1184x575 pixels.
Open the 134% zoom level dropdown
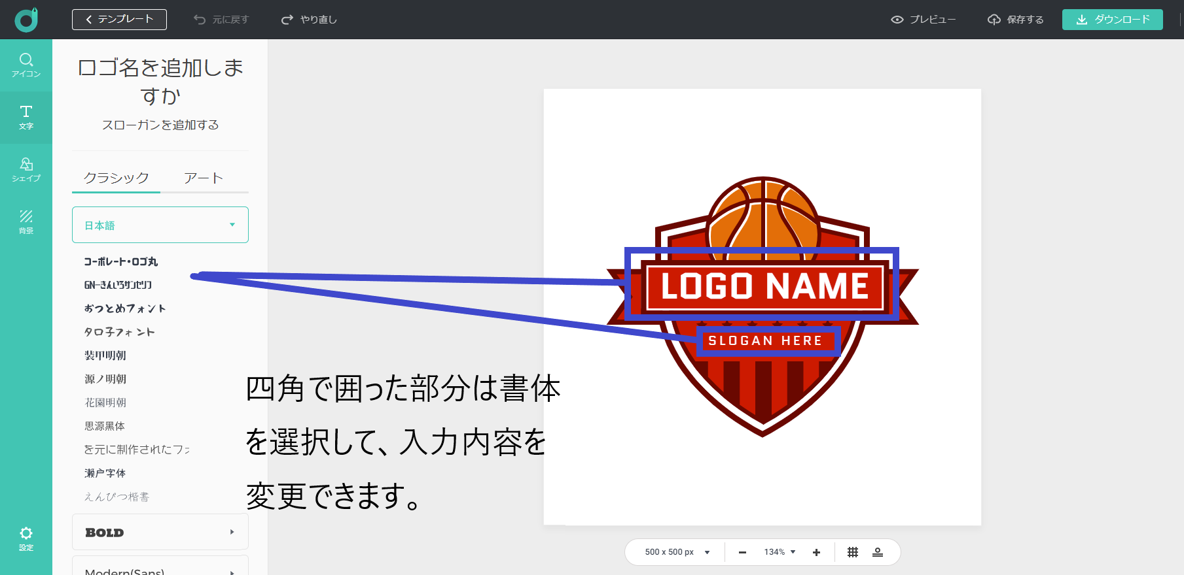click(780, 552)
